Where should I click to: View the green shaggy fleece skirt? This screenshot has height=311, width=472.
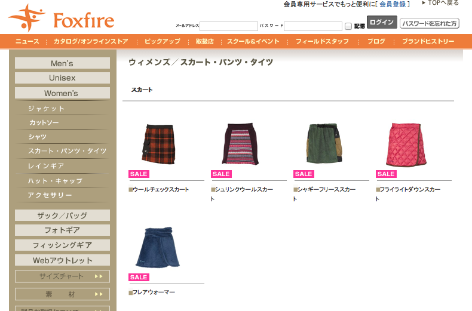pos(324,143)
